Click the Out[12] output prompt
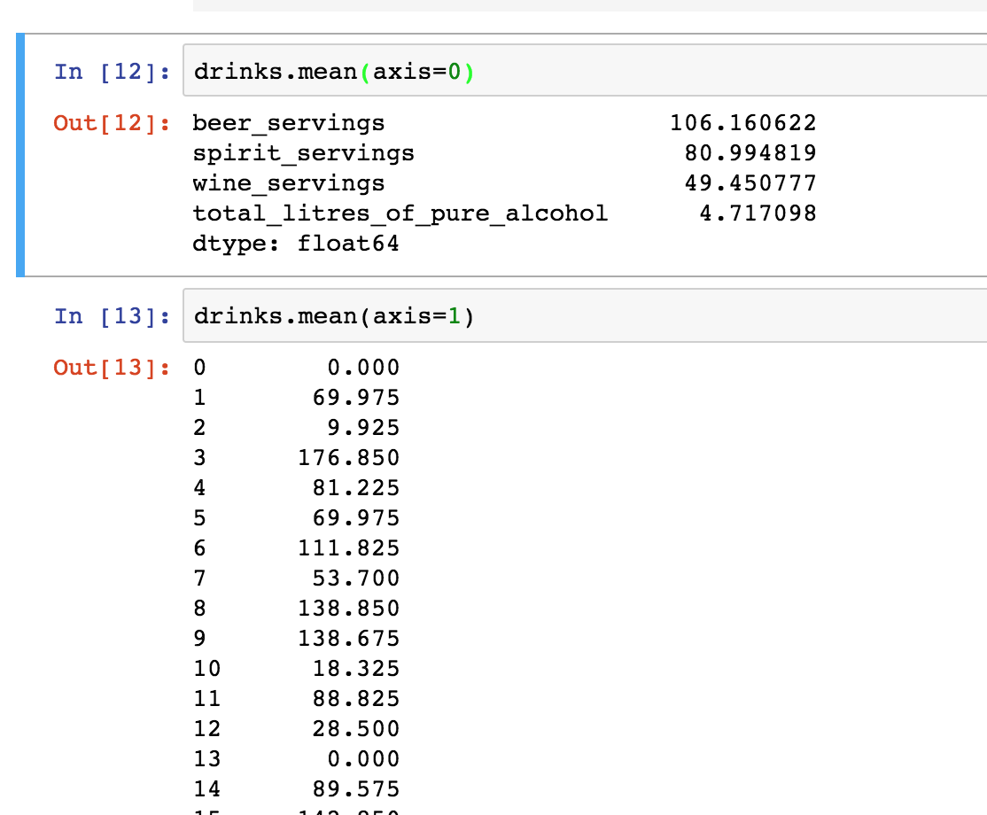This screenshot has width=987, height=815. [x=112, y=123]
